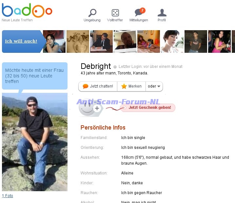Select the thumbnail of woman in pink top
235x203 pixels.
tap(219, 42)
